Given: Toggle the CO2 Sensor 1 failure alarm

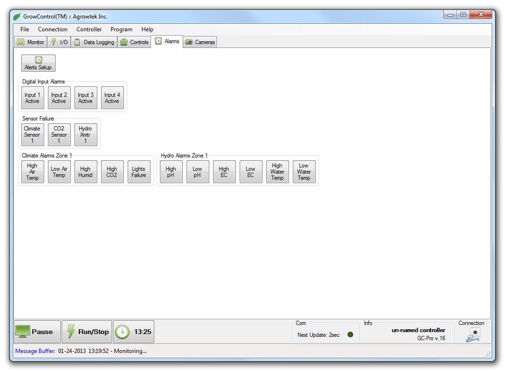Looking at the screenshot, I should tap(59, 135).
